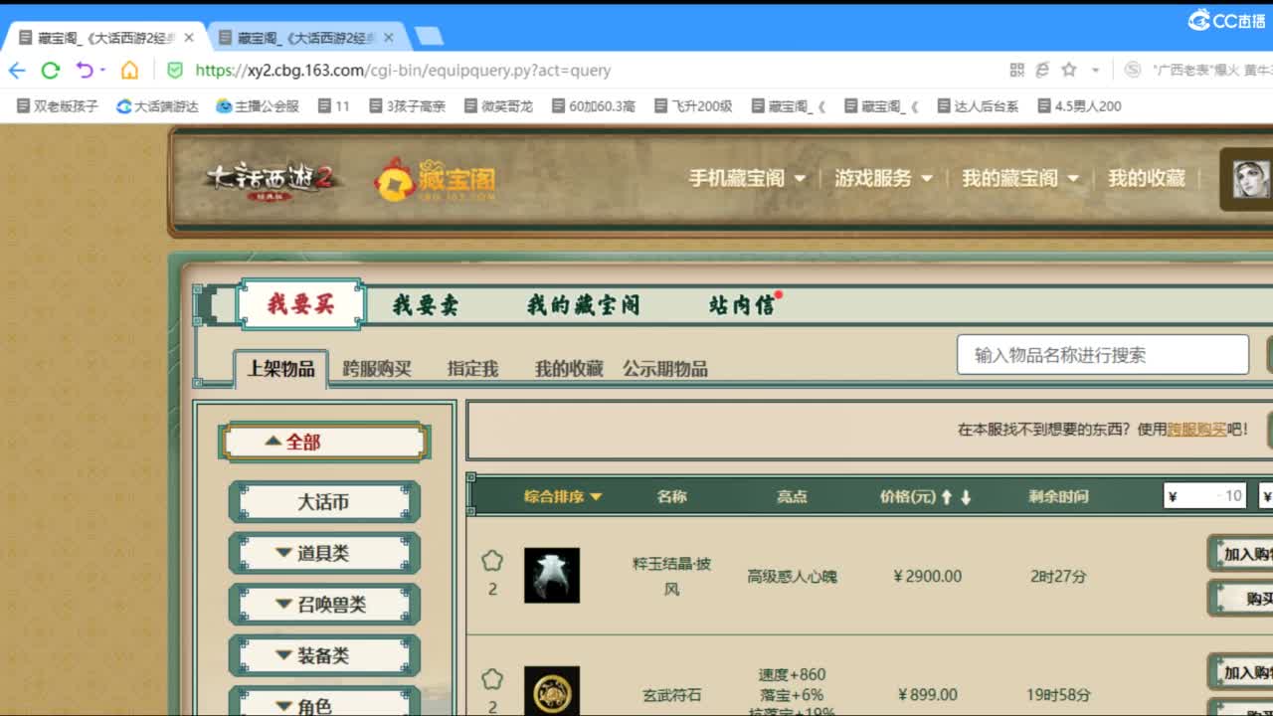Expand the 召唤兽类 category
The height and width of the screenshot is (716, 1273).
pyautogui.click(x=324, y=605)
